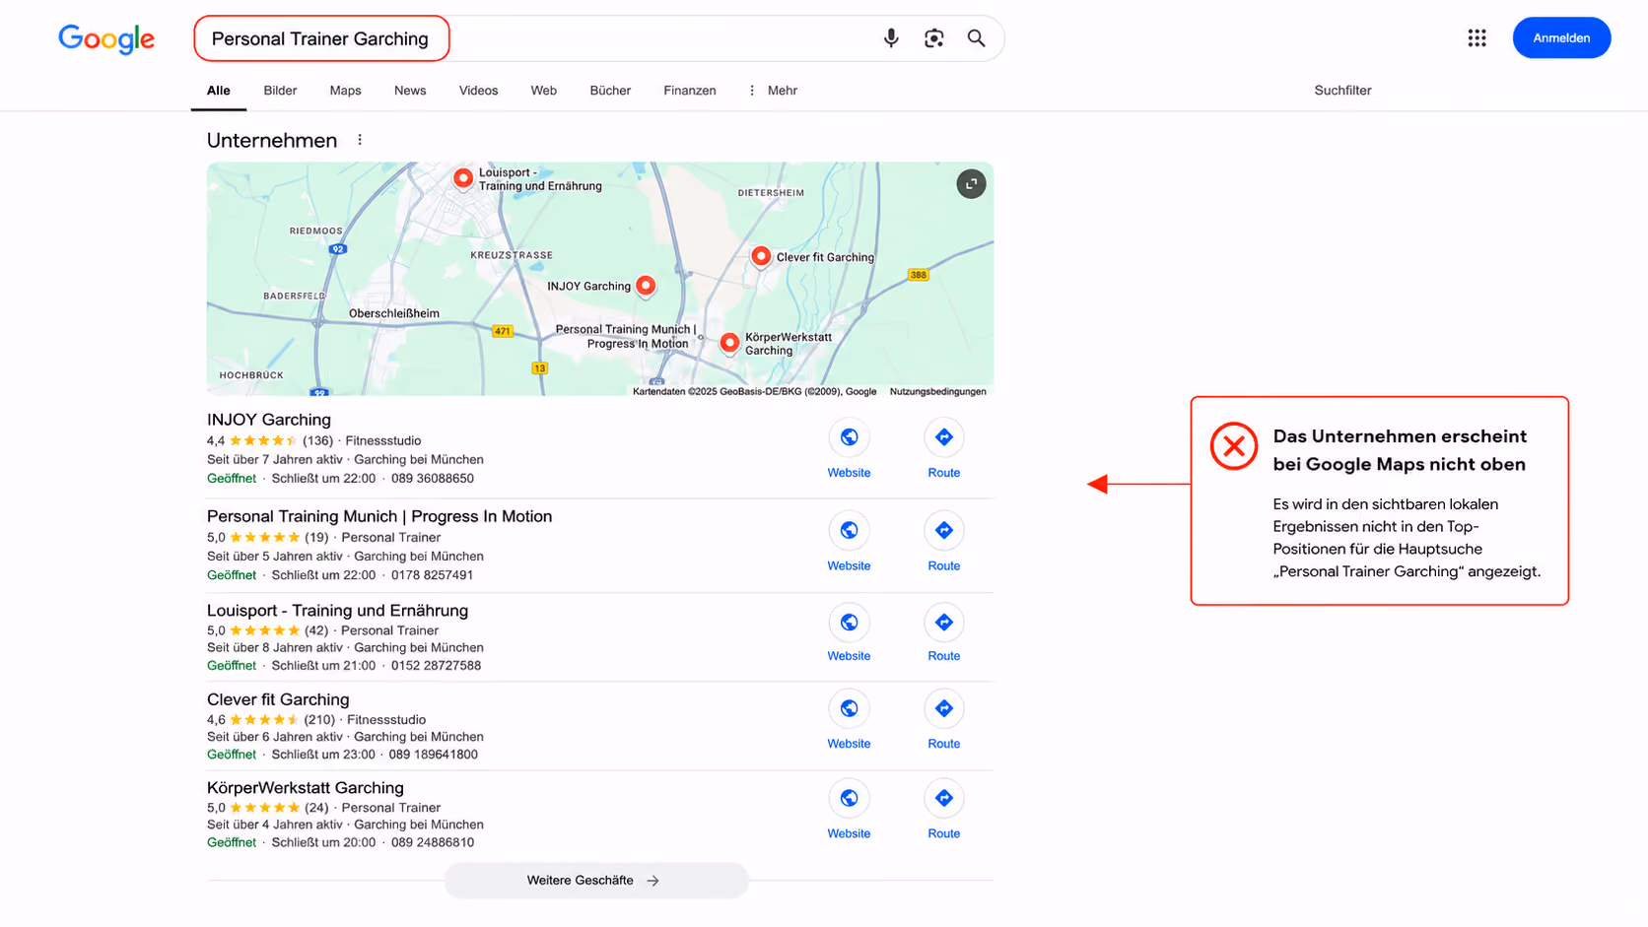
Task: Click the (42) review count for Louisport
Action: click(x=316, y=630)
